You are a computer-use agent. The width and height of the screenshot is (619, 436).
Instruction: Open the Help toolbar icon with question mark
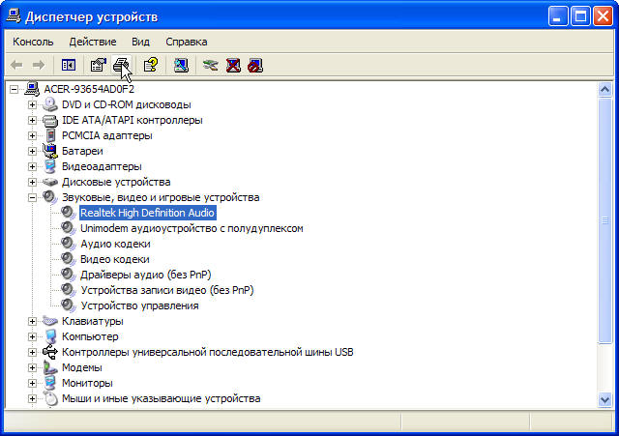tap(151, 65)
